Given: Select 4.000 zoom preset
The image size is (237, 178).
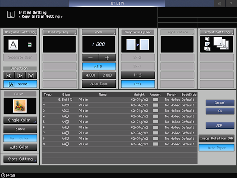Looking at the screenshot, I should point(90,75).
